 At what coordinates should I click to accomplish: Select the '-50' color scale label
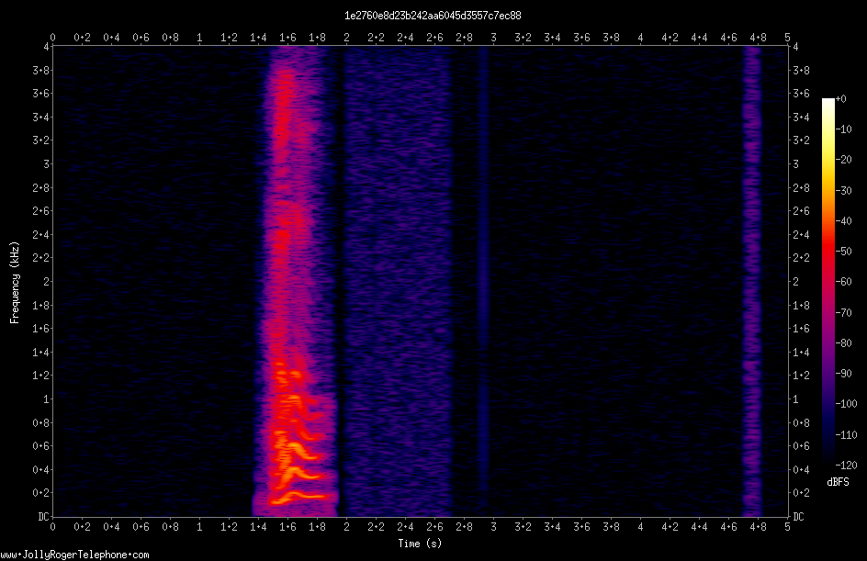coord(843,252)
